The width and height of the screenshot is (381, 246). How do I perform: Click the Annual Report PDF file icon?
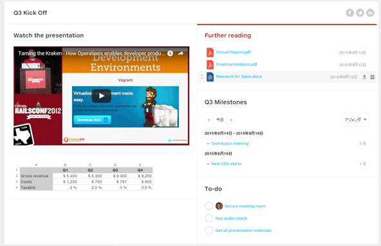click(210, 52)
